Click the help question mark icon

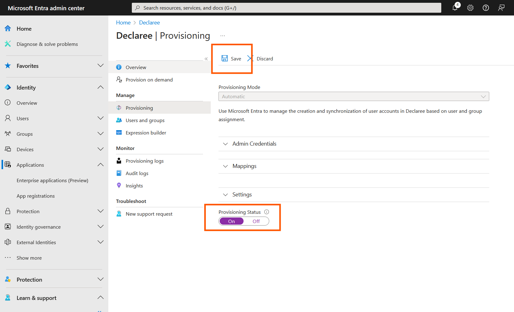tap(486, 8)
